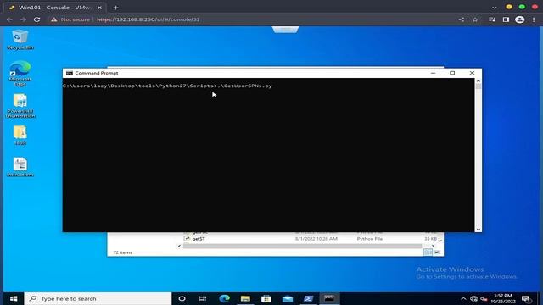Screen dimensions: 543x305
Task: Maximize the Command Prompt window
Action: [x=452, y=73]
